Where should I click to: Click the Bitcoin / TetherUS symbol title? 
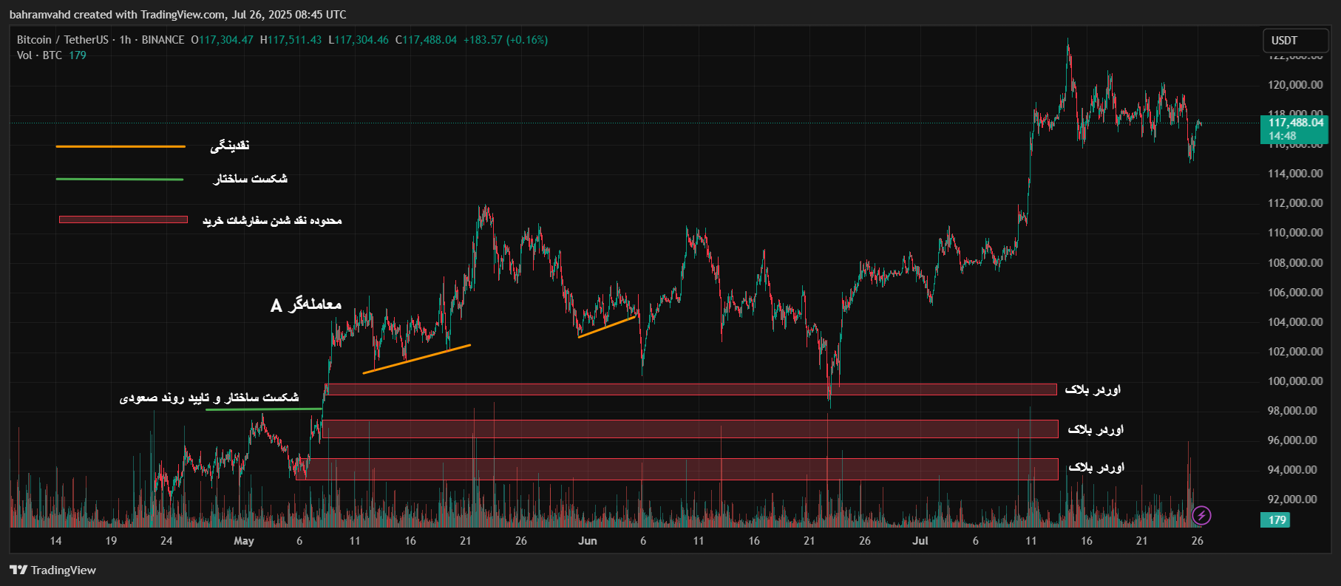(x=63, y=40)
